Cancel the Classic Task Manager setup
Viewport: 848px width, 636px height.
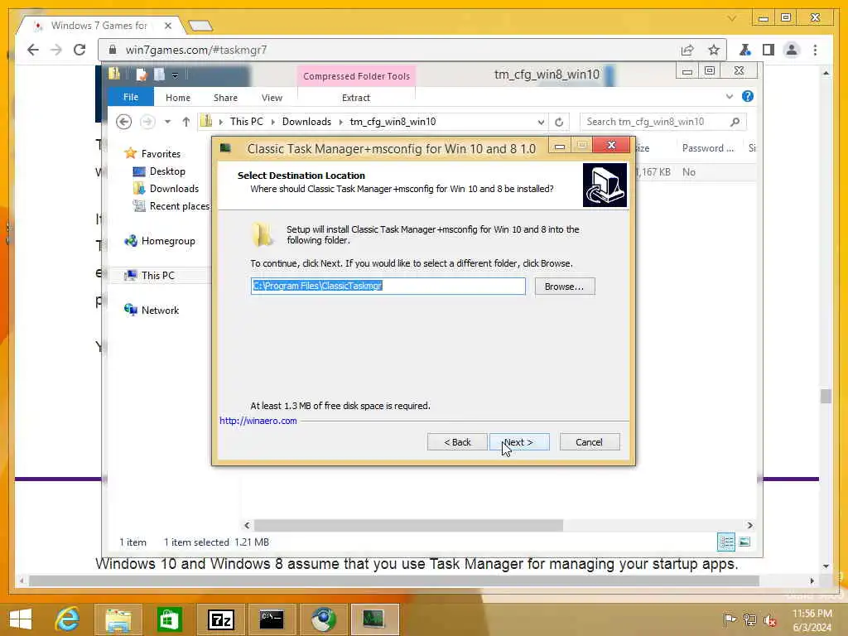589,442
